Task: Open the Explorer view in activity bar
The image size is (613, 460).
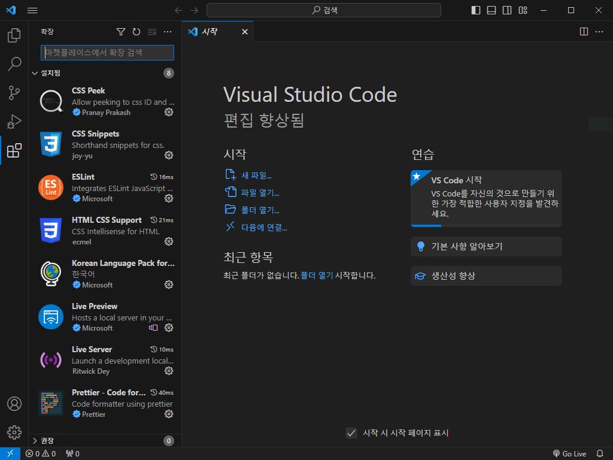Action: click(x=14, y=35)
